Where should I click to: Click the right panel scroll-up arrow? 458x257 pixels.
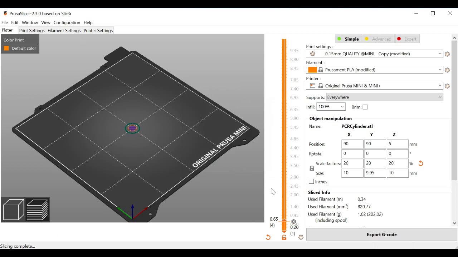(x=454, y=38)
